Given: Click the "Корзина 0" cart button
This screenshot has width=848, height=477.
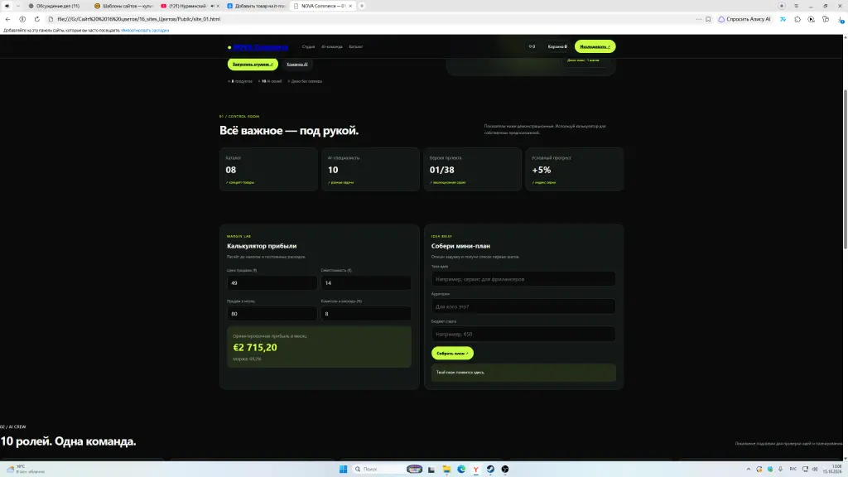Looking at the screenshot, I should coord(557,46).
